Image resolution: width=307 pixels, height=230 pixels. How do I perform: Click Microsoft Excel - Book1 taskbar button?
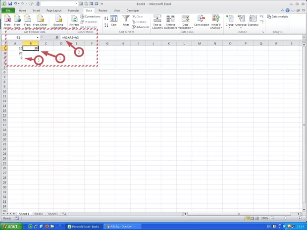pyautogui.click(x=84, y=227)
